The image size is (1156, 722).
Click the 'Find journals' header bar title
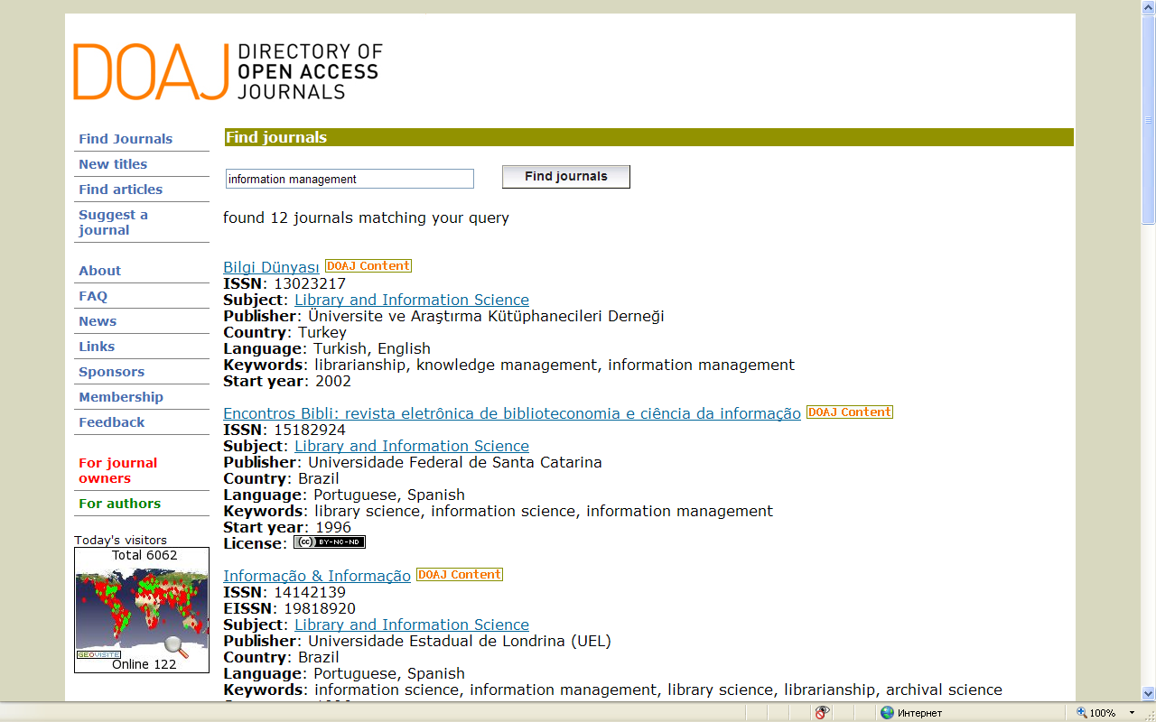[x=276, y=137]
